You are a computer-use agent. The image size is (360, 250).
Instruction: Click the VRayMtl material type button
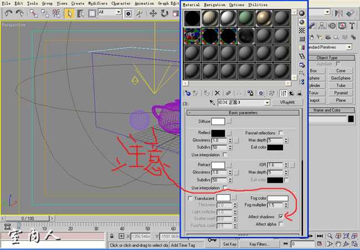(x=287, y=103)
